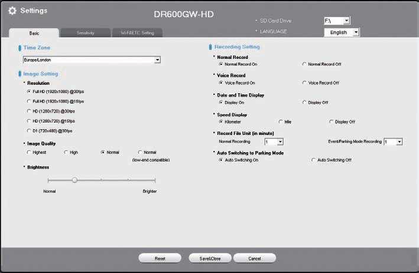Click the Image Setting section heading
The width and height of the screenshot is (419, 273).
point(40,74)
